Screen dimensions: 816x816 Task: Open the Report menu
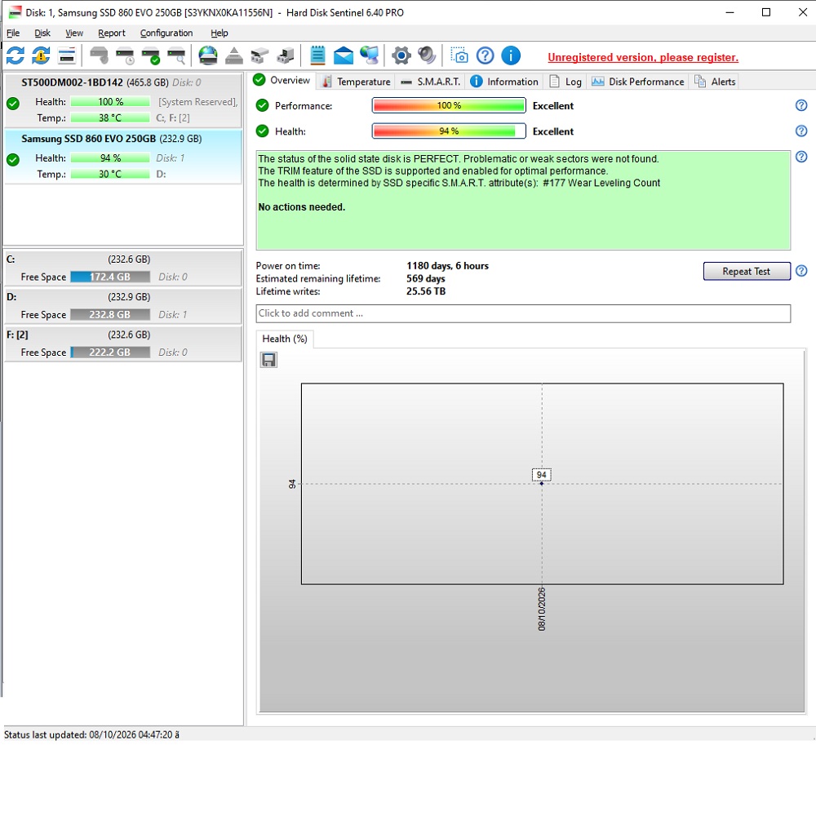[111, 33]
